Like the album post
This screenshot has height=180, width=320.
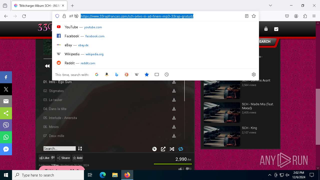pos(44,158)
